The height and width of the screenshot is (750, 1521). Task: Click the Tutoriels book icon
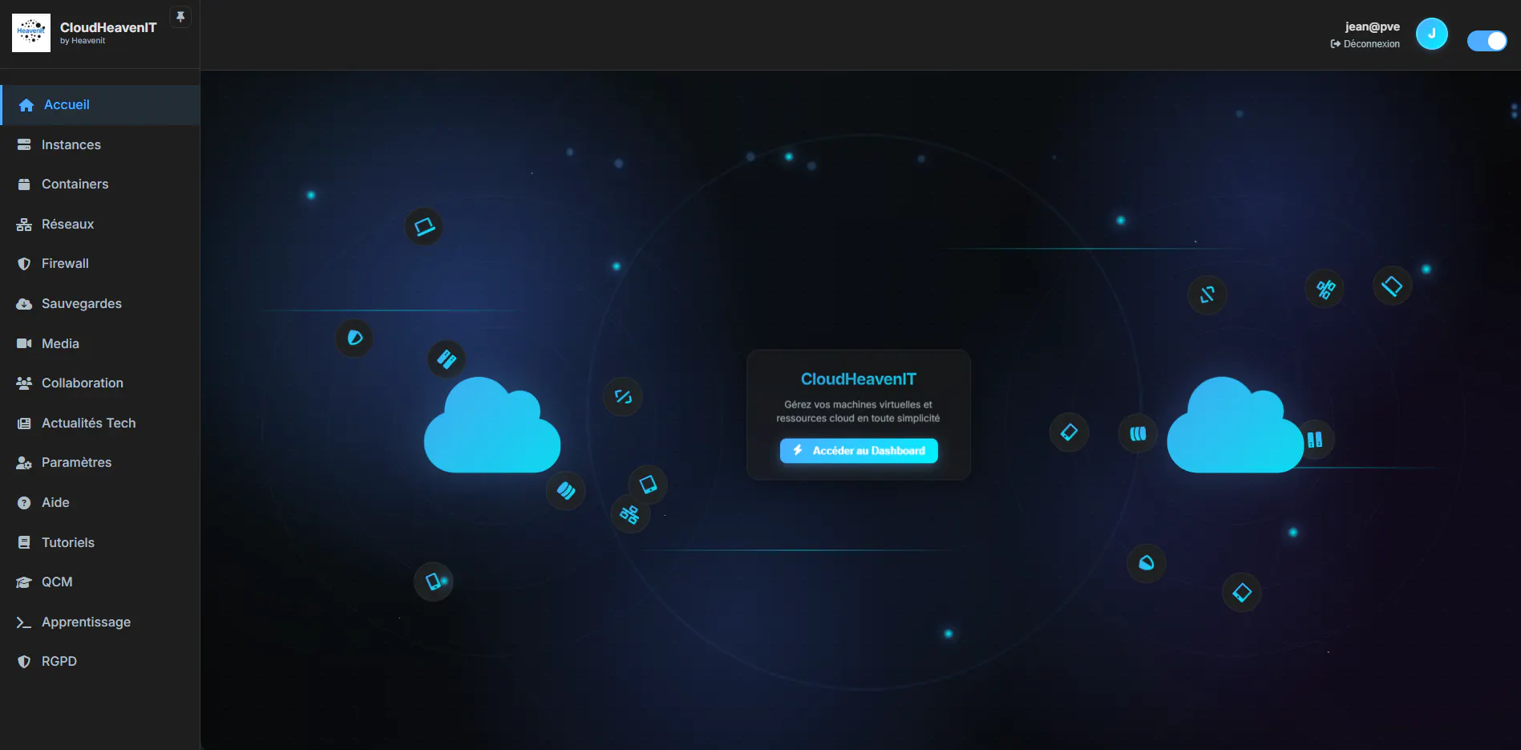[x=24, y=543]
